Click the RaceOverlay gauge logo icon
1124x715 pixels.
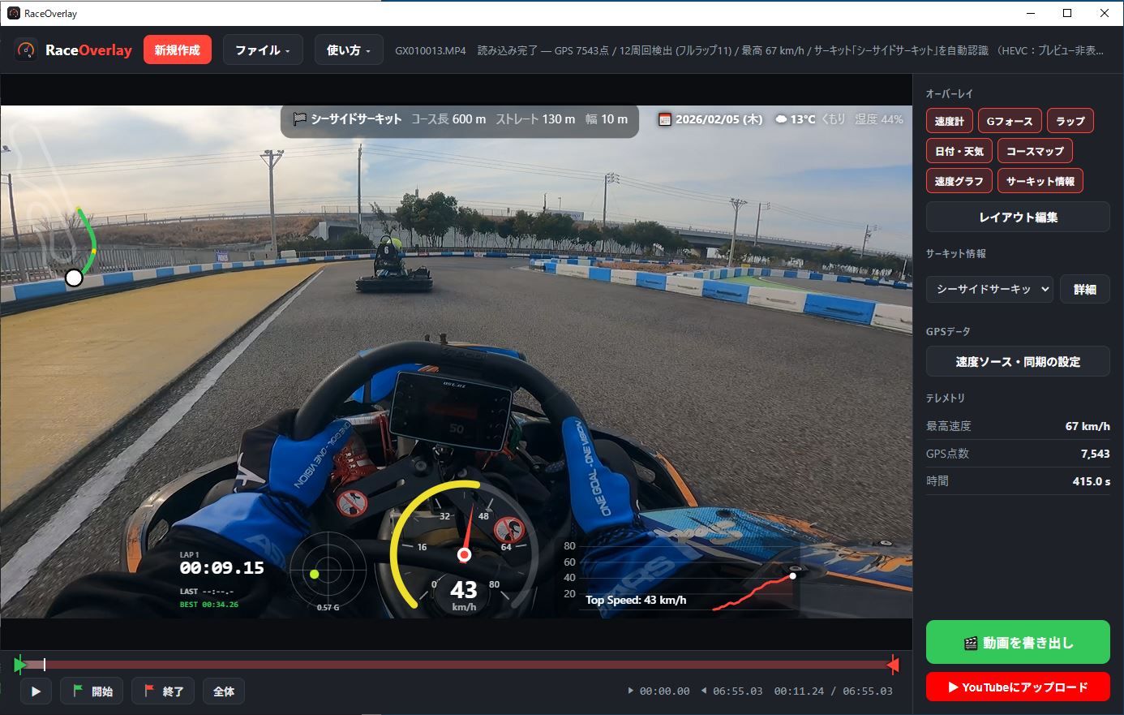click(26, 50)
